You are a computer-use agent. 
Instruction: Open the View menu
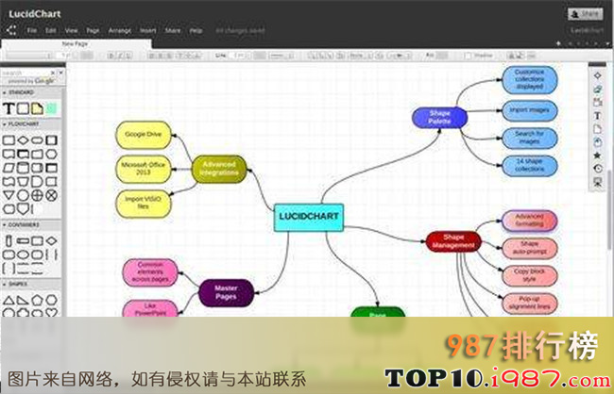[71, 30]
